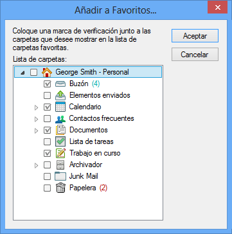Enable the Junk Mail checkbox
The height and width of the screenshot is (234, 232).
pos(47,176)
